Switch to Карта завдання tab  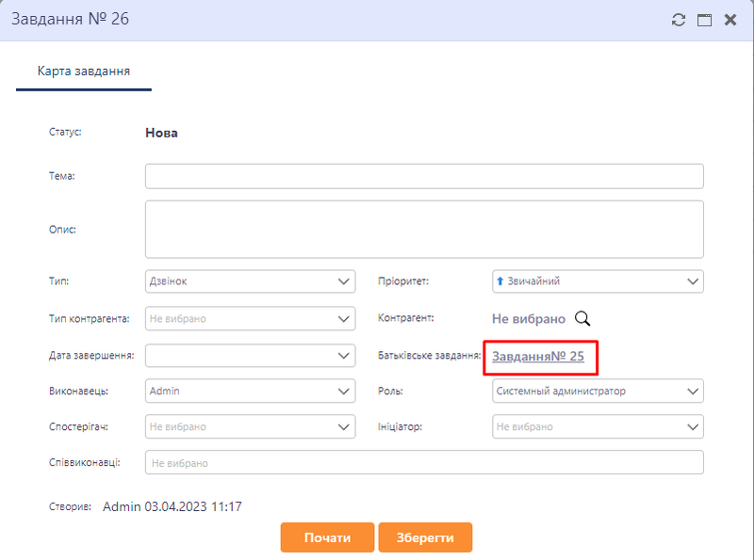(x=84, y=72)
